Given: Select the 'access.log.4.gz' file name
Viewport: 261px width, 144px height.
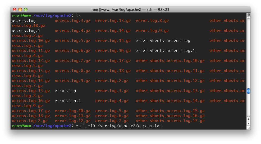Looking at the screenshot, I should point(72,31).
